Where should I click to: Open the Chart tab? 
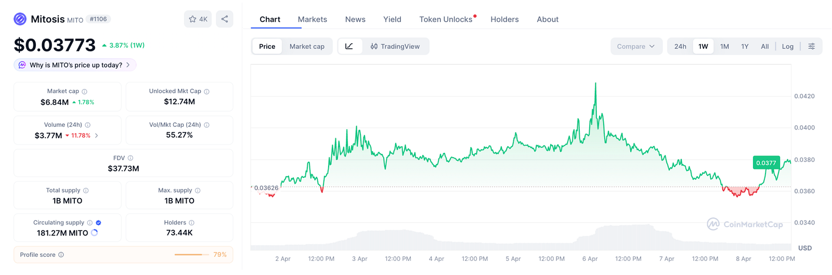[270, 19]
